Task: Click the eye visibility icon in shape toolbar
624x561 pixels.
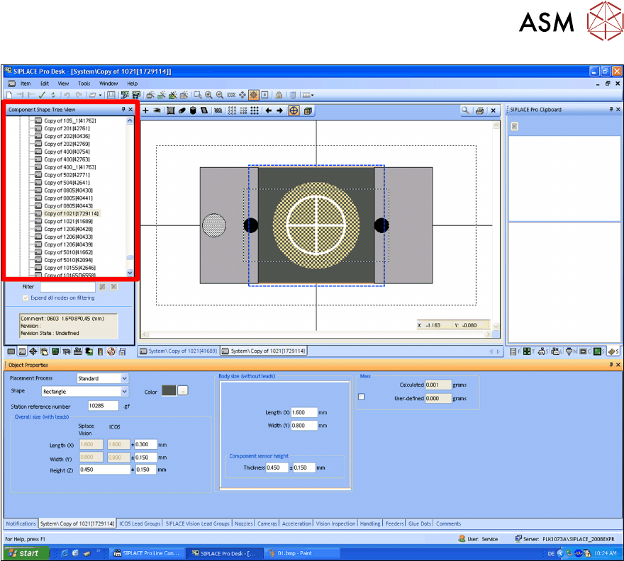Action: click(x=157, y=110)
